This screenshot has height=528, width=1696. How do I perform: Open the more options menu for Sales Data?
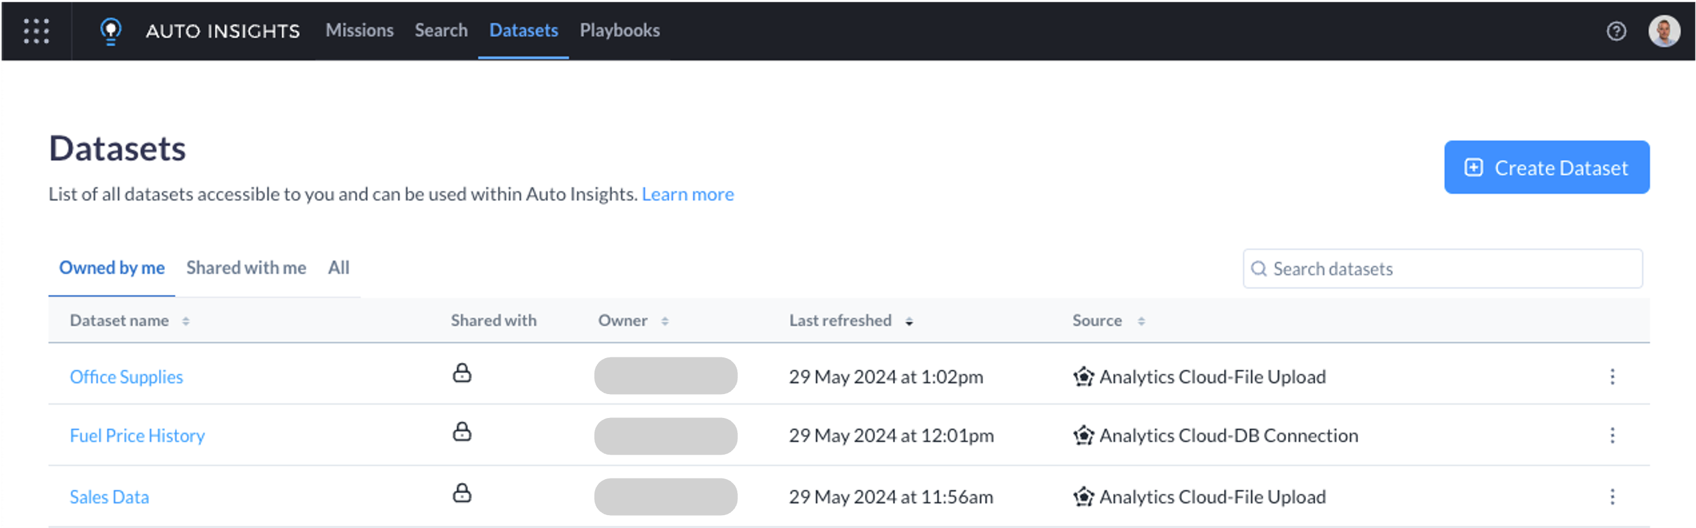1611,497
